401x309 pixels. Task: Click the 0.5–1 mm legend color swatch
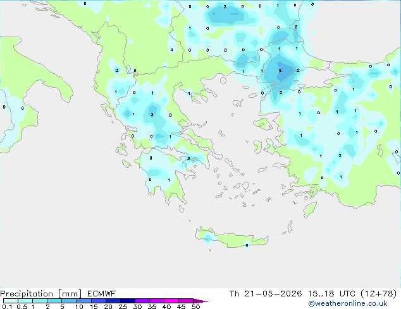point(25,301)
